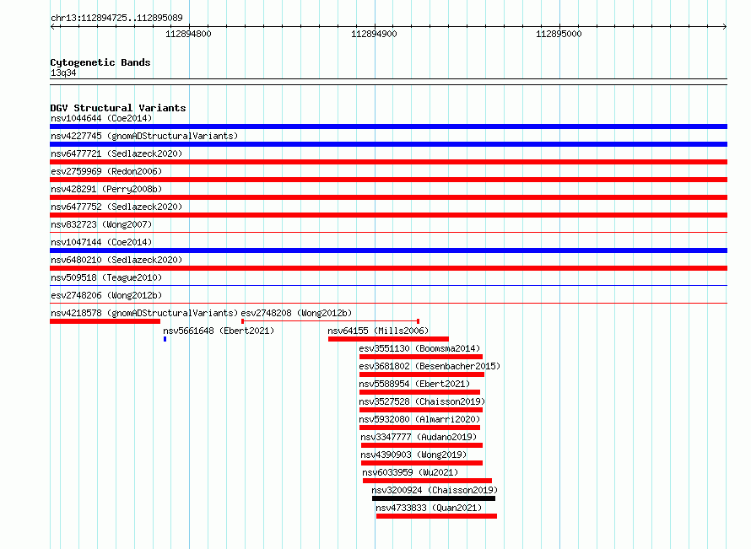
Task: Click the small blue marker under nsv5661648
Action: click(x=165, y=339)
